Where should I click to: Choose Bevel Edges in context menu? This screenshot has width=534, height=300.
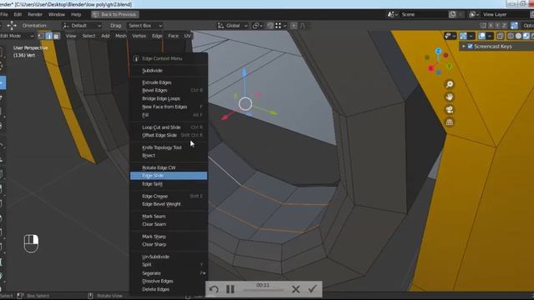tap(169, 90)
